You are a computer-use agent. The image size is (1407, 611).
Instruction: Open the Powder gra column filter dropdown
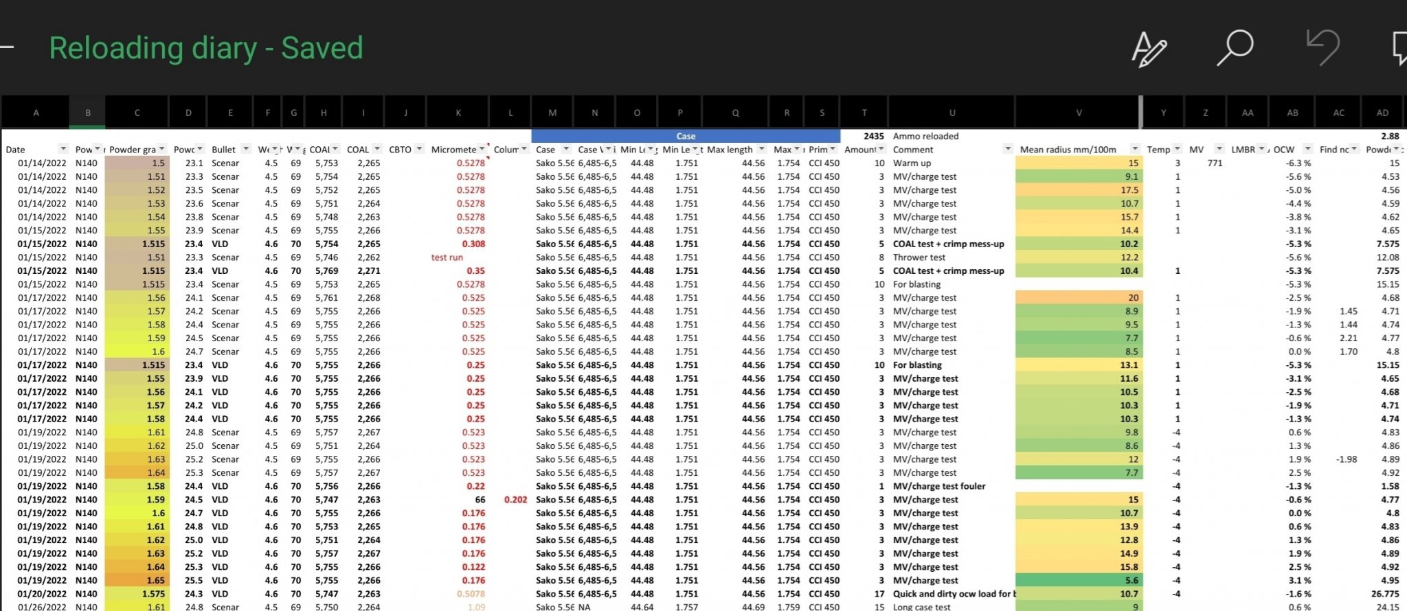point(162,149)
